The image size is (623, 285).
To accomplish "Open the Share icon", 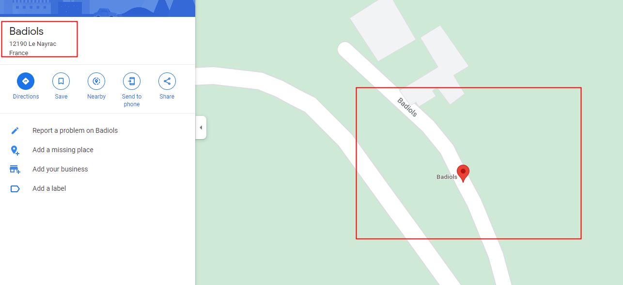I will 167,81.
